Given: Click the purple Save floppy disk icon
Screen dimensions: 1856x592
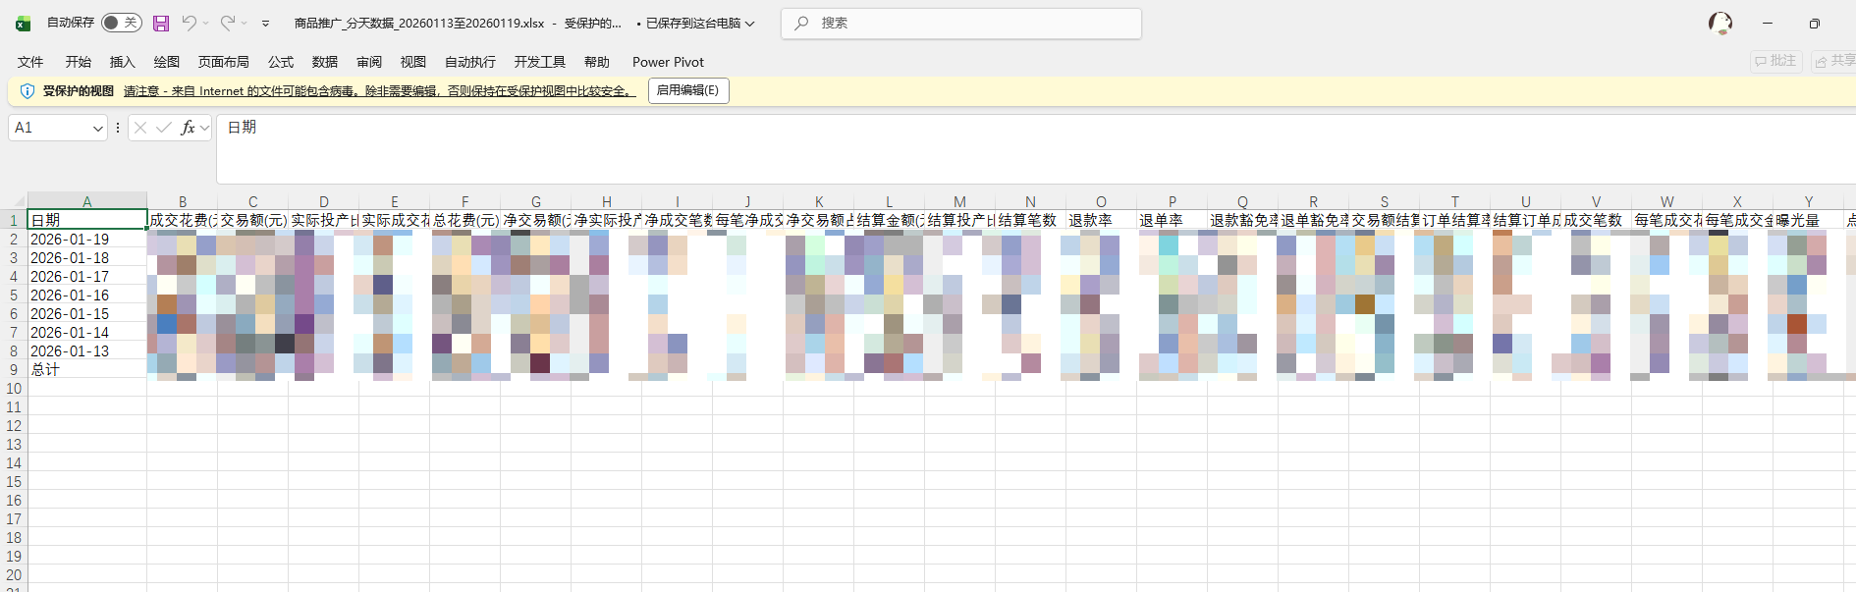Looking at the screenshot, I should click(161, 23).
